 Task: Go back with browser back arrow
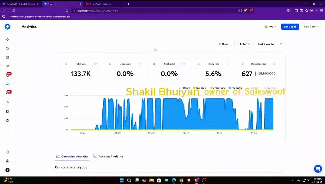[4, 11]
